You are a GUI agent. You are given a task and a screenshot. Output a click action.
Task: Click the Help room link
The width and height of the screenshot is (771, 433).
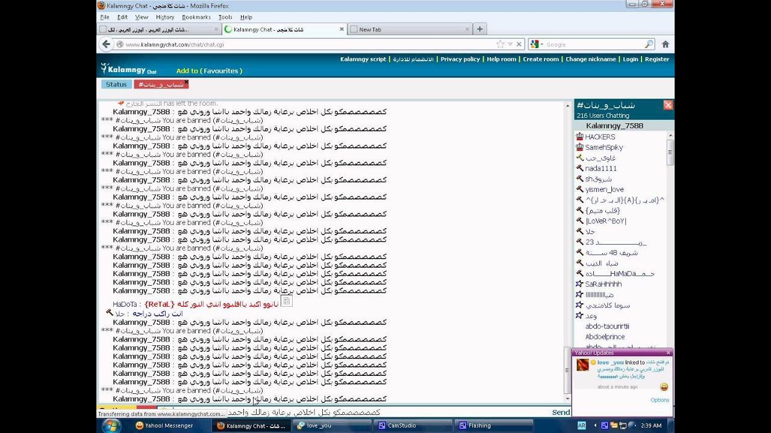[x=502, y=59]
